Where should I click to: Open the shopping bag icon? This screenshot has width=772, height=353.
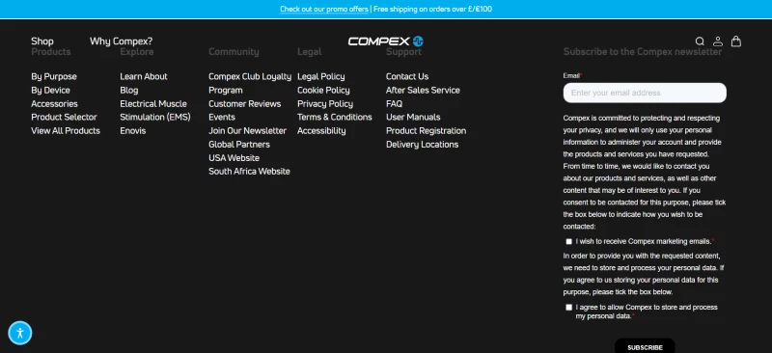pyautogui.click(x=736, y=41)
